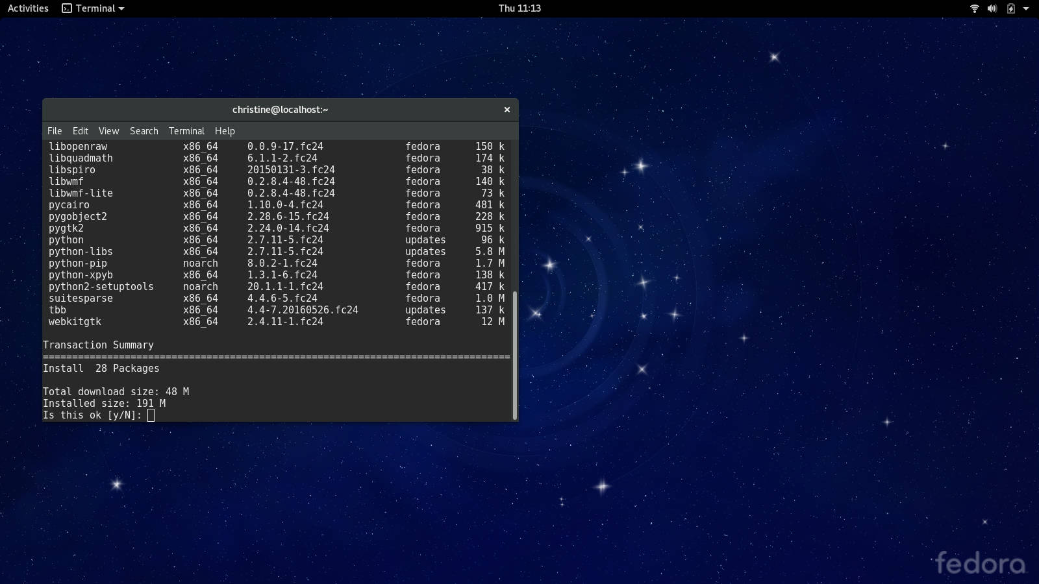Click the terminal title christine@localhost:~
Image resolution: width=1039 pixels, height=584 pixels.
[x=280, y=110]
